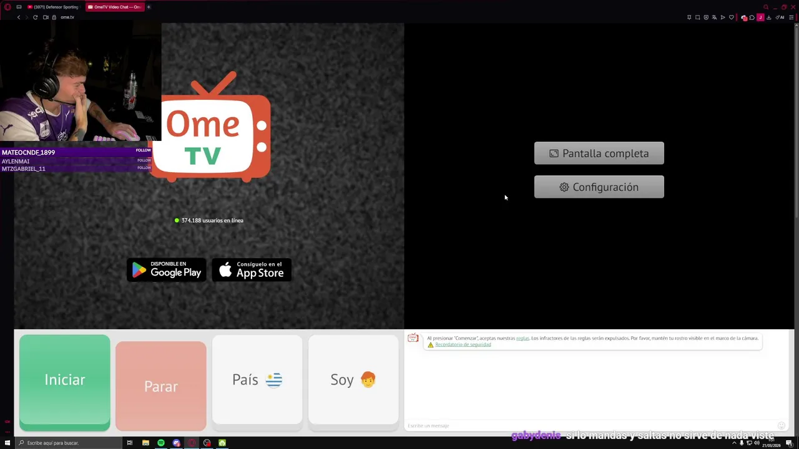Open the extension with red badge

click(x=743, y=17)
